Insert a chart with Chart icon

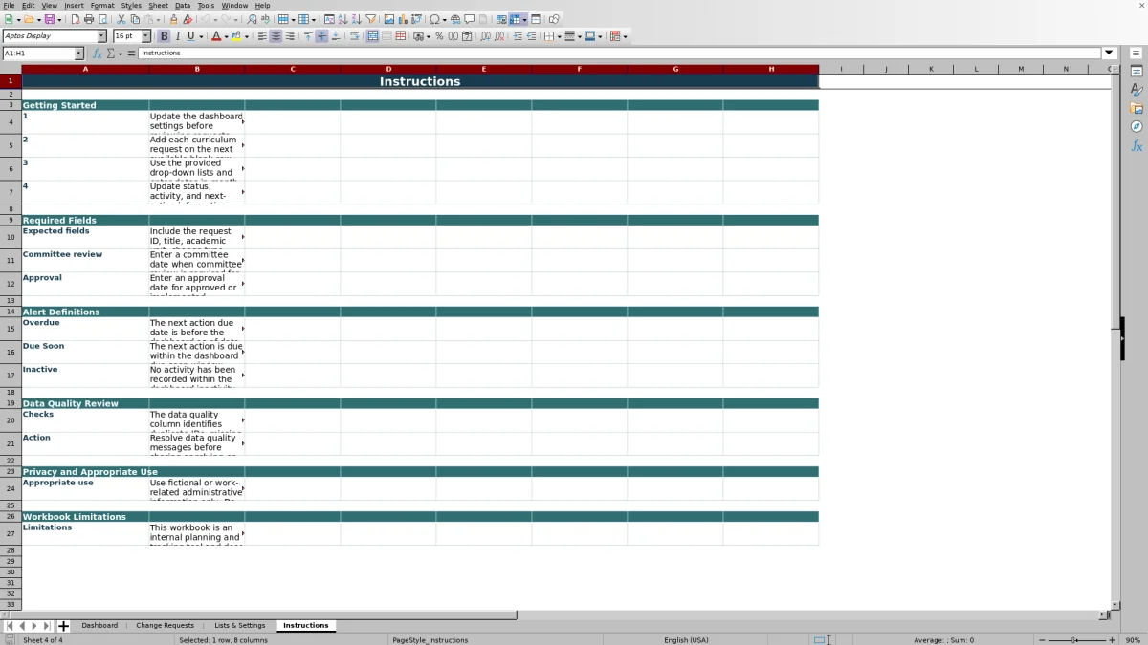[x=403, y=19]
